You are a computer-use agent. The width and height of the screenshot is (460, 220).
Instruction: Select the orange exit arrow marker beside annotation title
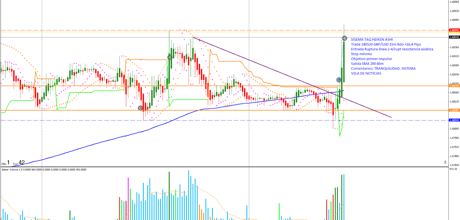(x=344, y=38)
